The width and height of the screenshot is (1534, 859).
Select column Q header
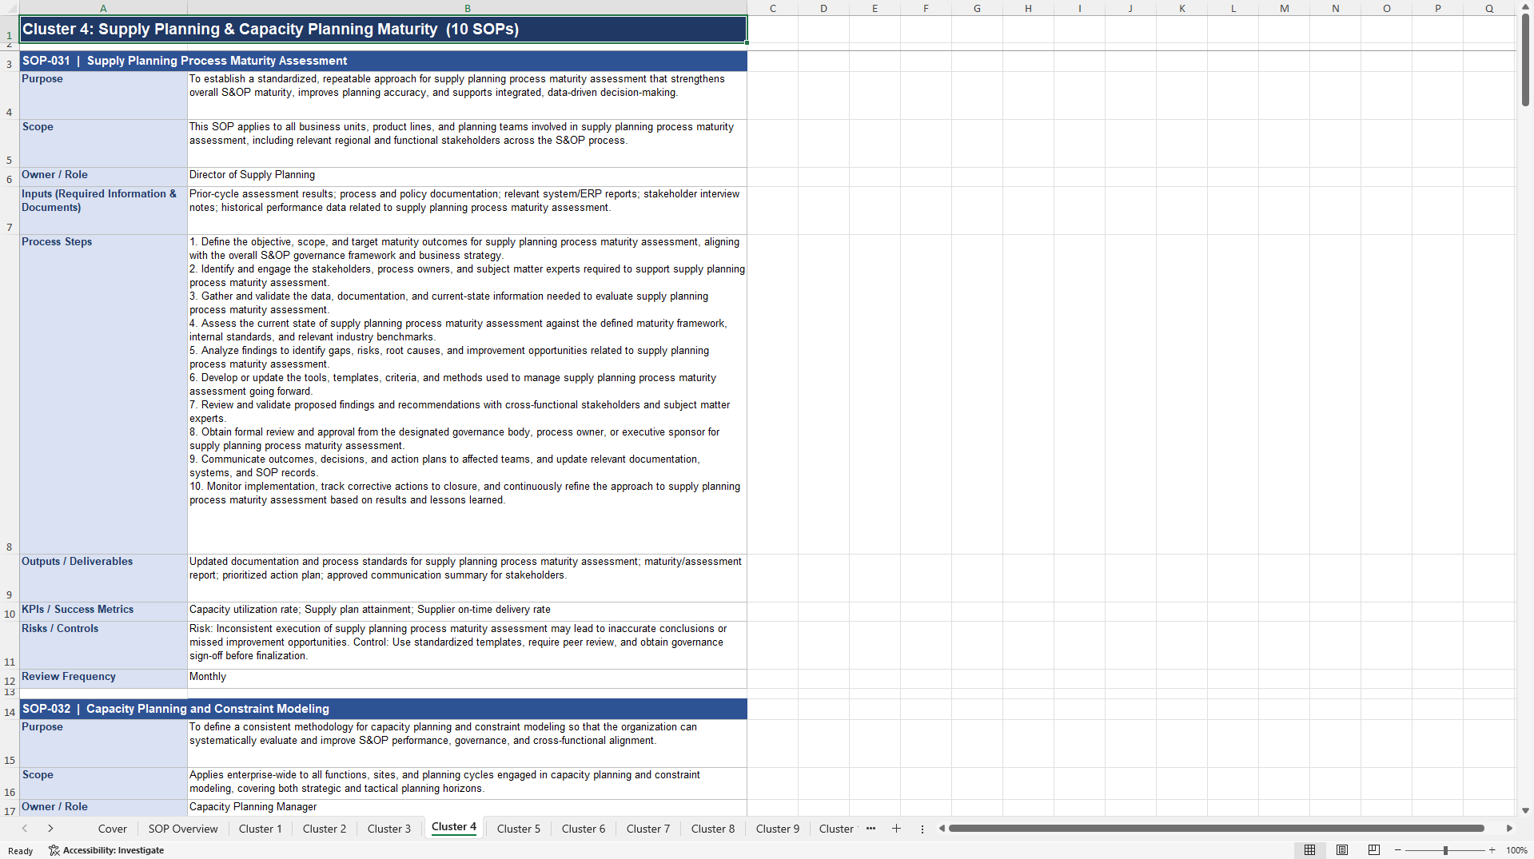pyautogui.click(x=1489, y=8)
